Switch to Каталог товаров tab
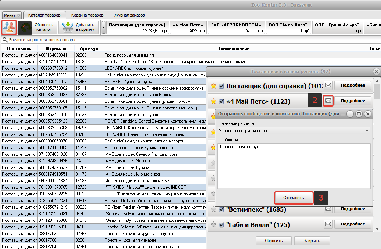 click(x=44, y=15)
